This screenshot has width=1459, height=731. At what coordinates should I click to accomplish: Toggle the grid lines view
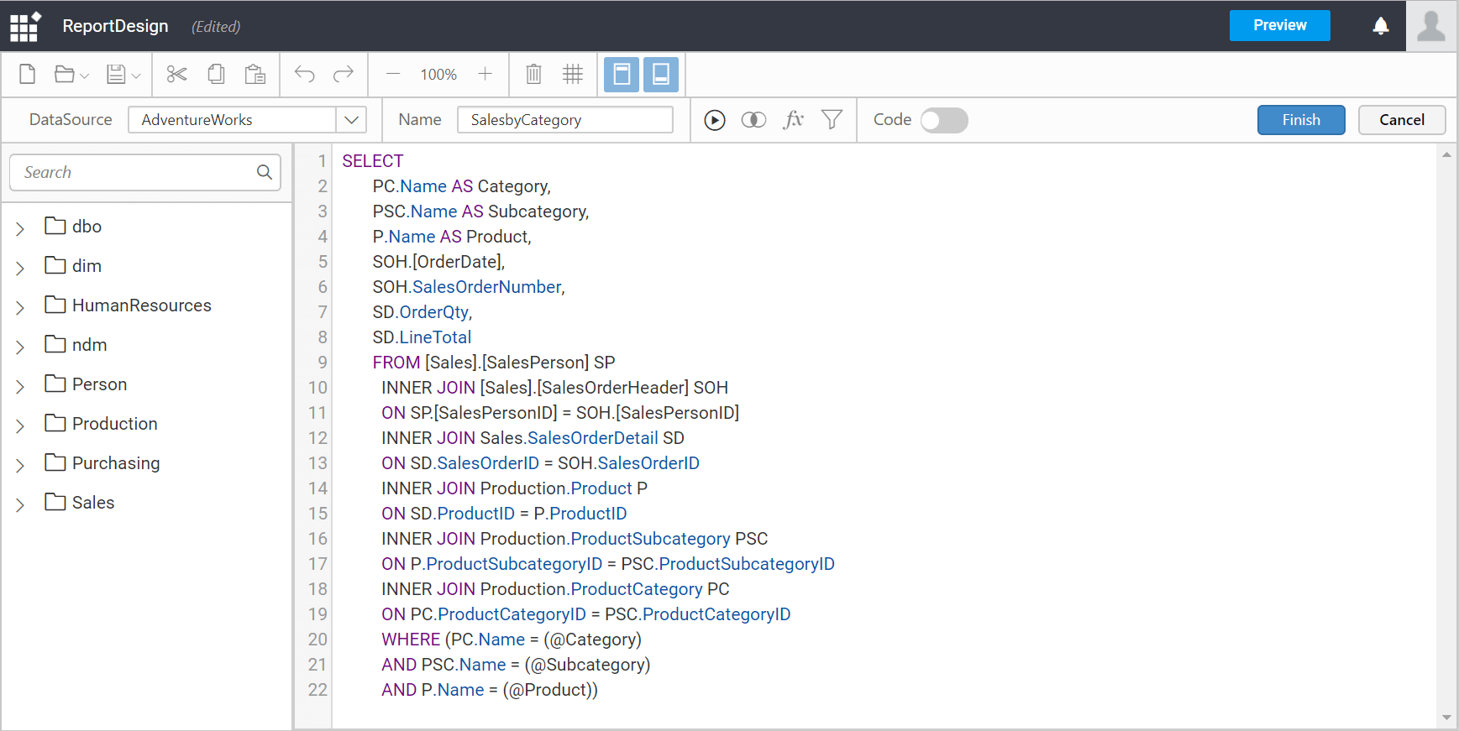point(573,75)
